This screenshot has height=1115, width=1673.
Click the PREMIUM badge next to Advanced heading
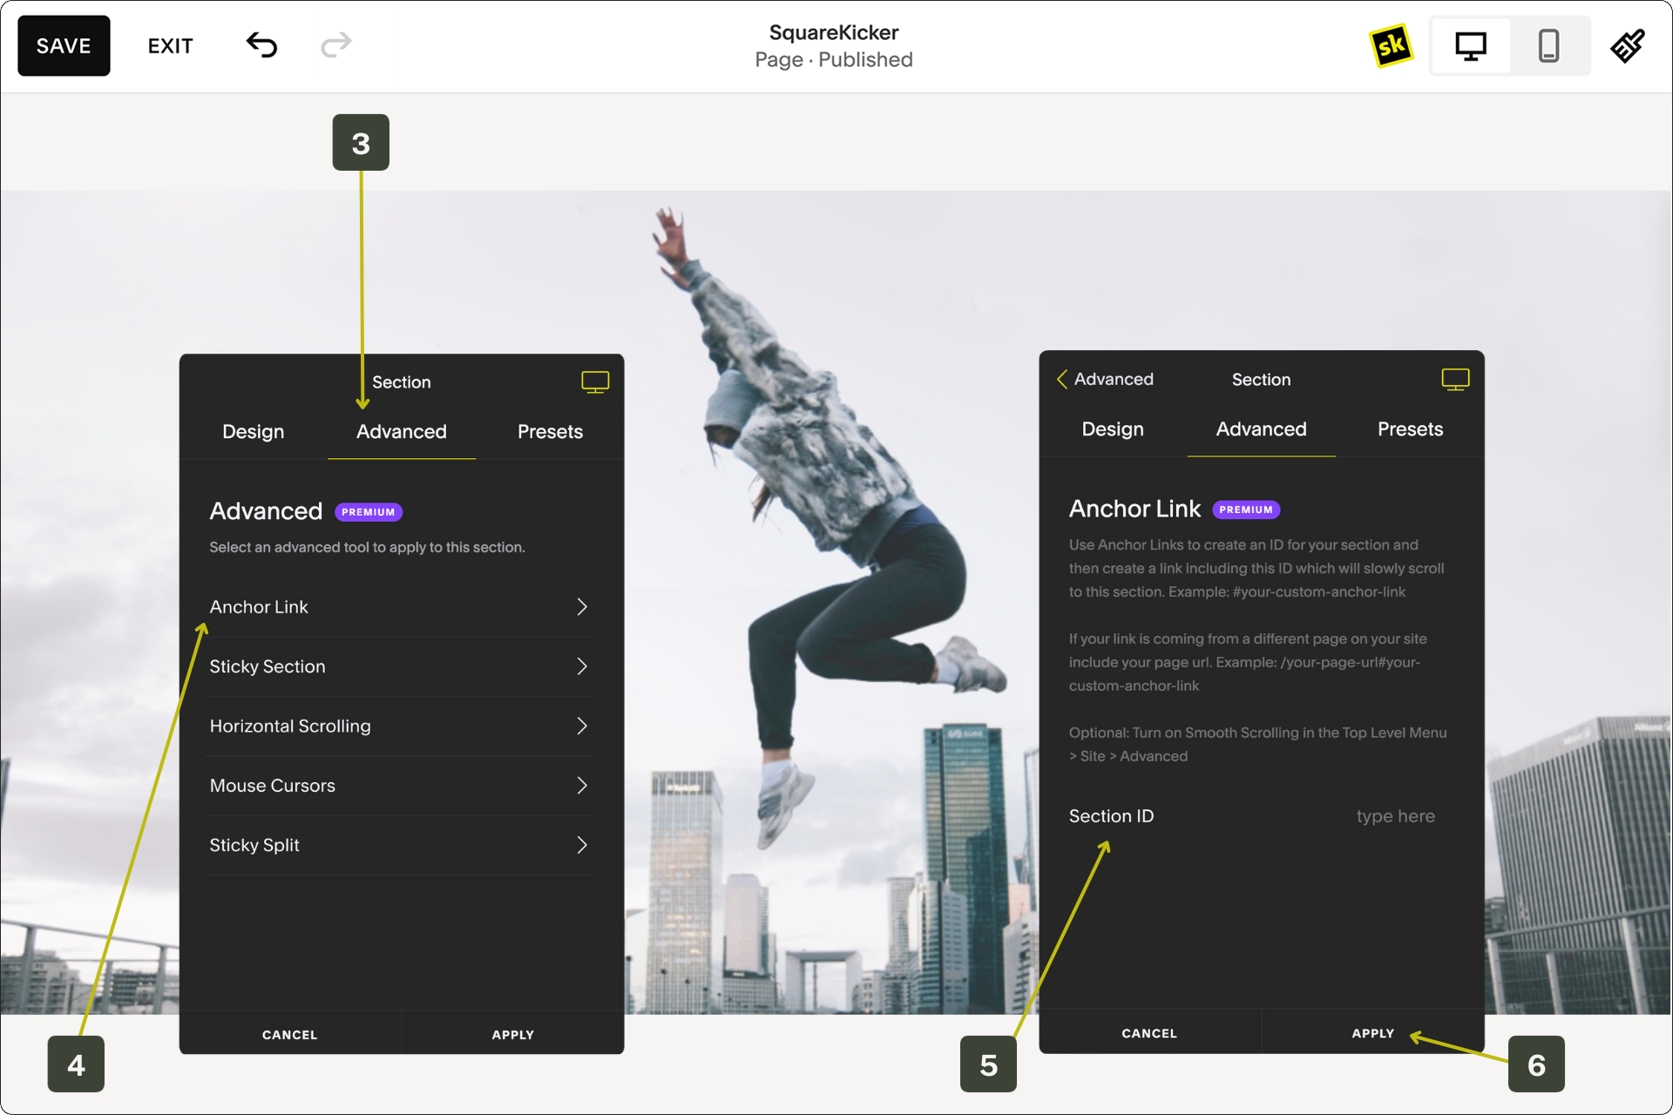pyautogui.click(x=369, y=512)
